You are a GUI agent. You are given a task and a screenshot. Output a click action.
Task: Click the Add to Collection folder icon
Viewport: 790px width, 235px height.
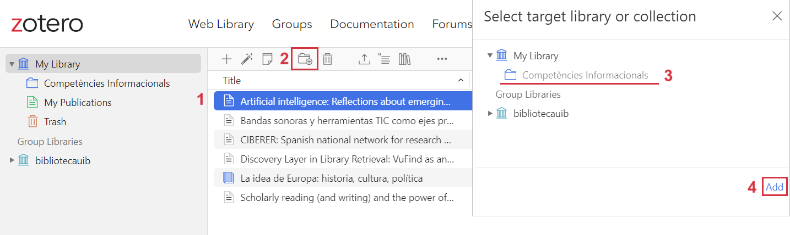(x=305, y=59)
